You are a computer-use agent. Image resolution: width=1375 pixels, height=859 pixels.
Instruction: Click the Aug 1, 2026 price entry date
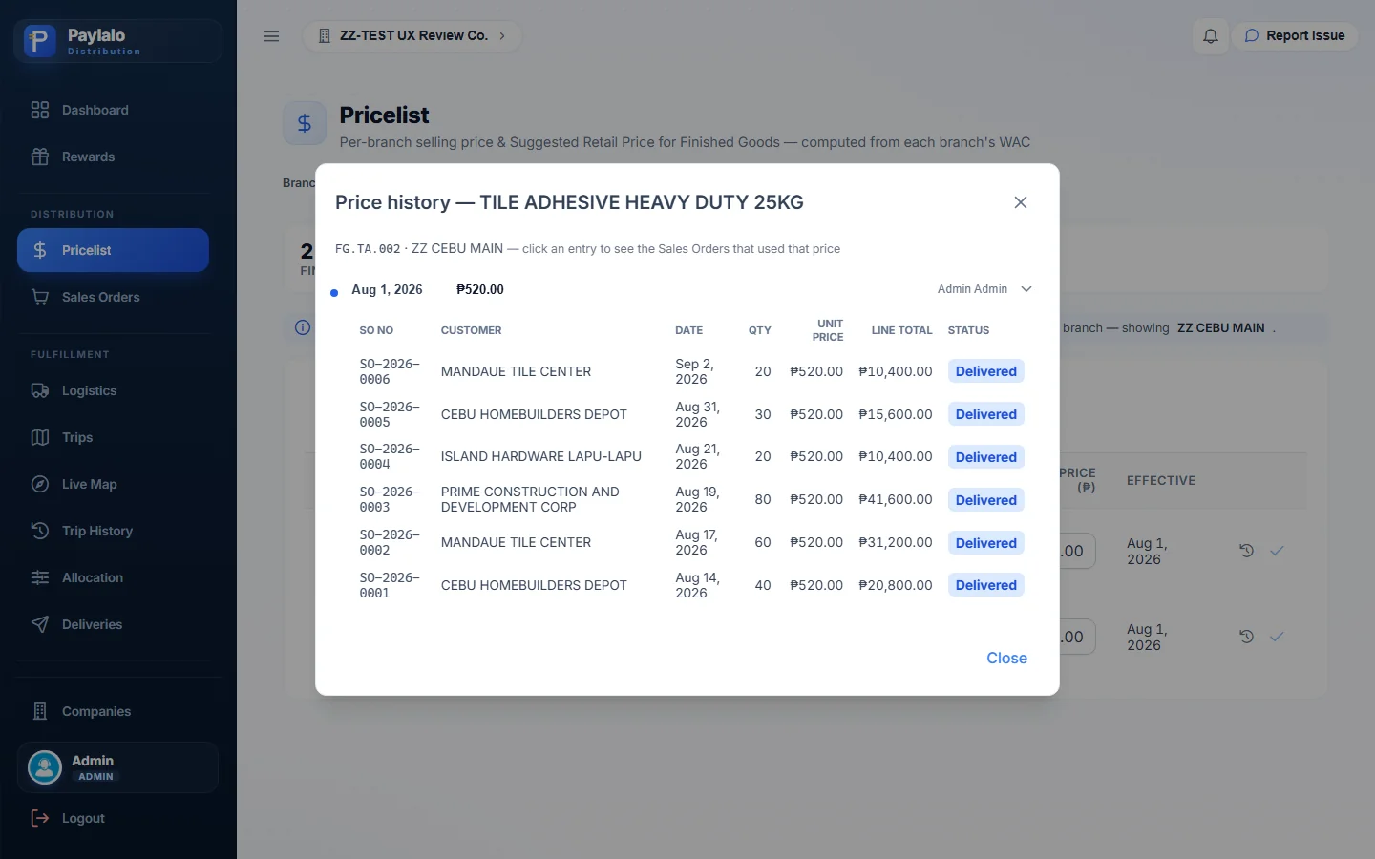pos(387,290)
